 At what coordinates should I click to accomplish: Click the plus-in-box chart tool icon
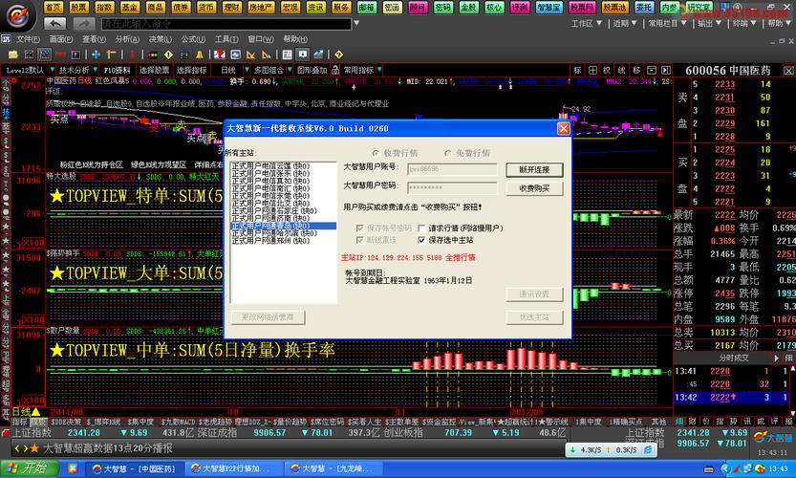[592, 70]
